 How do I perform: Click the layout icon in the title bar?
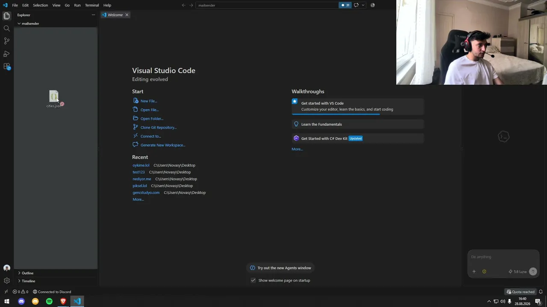(x=373, y=5)
